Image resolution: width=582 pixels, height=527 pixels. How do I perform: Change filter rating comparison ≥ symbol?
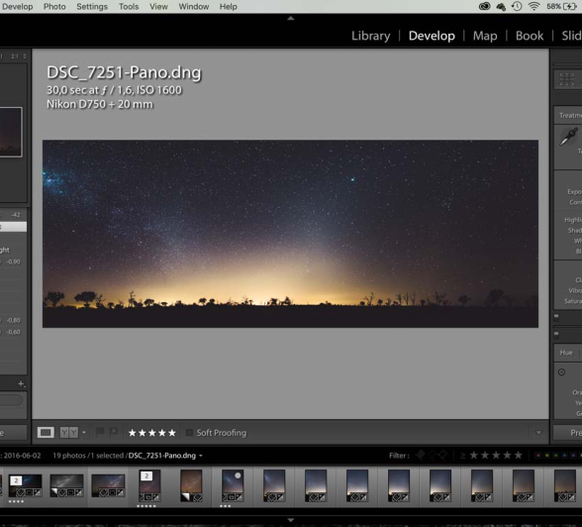[x=463, y=456]
